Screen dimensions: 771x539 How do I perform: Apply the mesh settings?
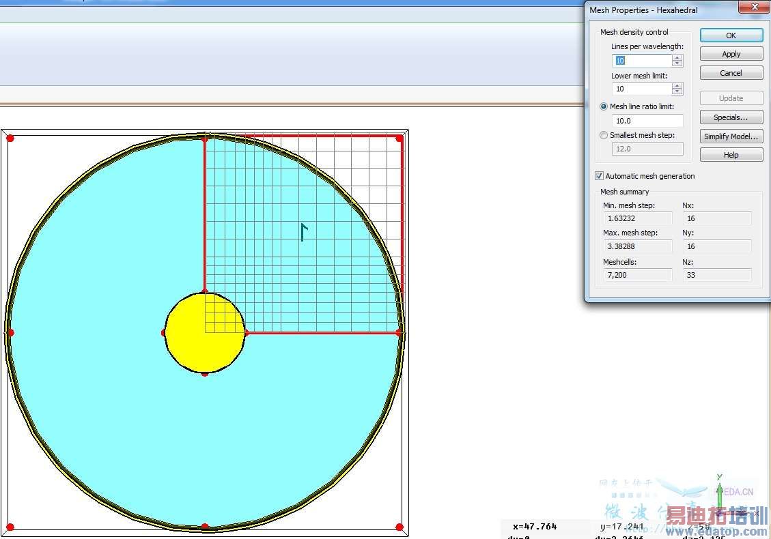tap(731, 55)
